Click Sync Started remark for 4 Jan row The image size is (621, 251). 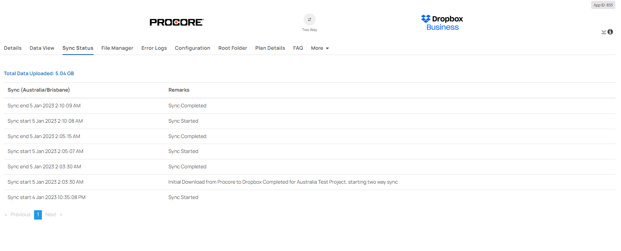183,198
